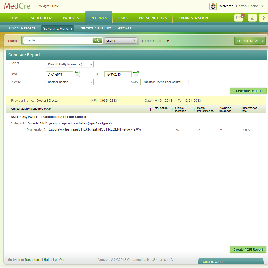The image size is (268, 268).
Task: Expand the Recent Chart red arrow
Action: click(x=168, y=41)
